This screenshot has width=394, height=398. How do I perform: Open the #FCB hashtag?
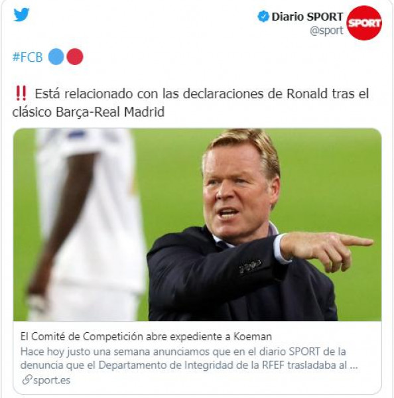coord(27,57)
